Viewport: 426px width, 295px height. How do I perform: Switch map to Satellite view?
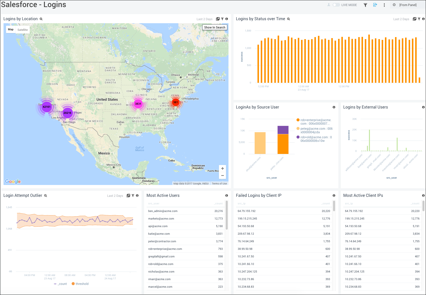[x=23, y=30]
